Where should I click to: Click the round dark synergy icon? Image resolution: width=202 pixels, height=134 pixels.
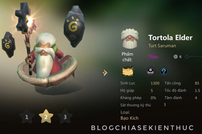click(150, 71)
